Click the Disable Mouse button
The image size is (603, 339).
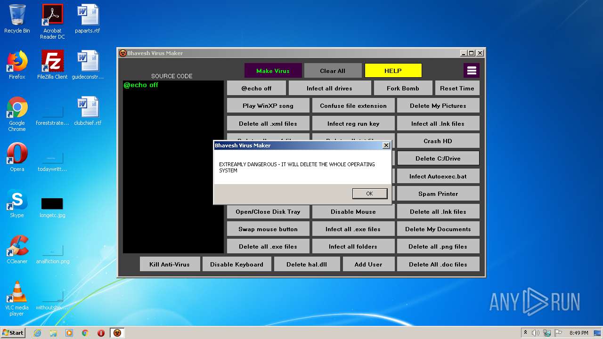[353, 211]
